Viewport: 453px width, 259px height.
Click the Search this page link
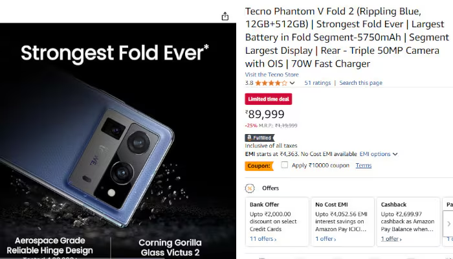(x=360, y=83)
